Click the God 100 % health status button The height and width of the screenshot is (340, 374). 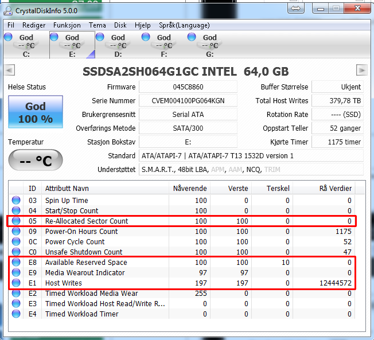(x=36, y=112)
